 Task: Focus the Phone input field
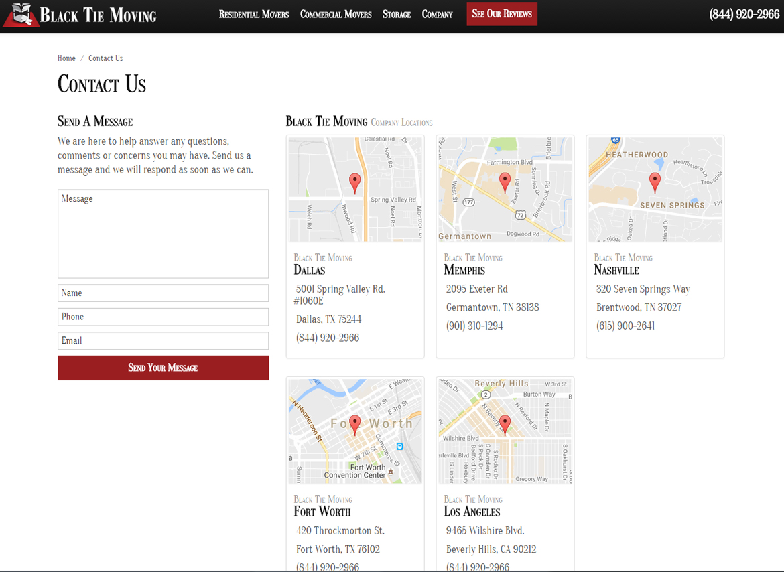pos(163,317)
